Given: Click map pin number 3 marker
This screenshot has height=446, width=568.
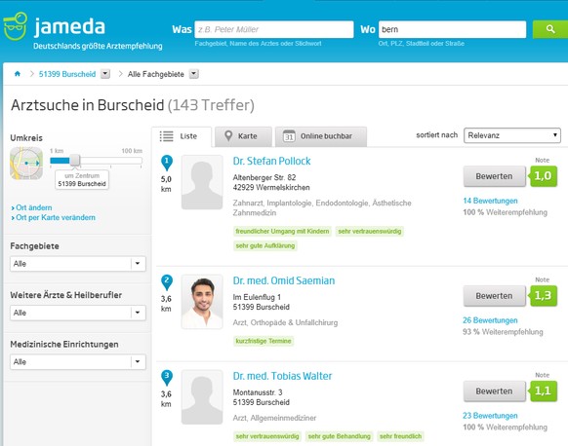Looking at the screenshot, I should pos(167,378).
